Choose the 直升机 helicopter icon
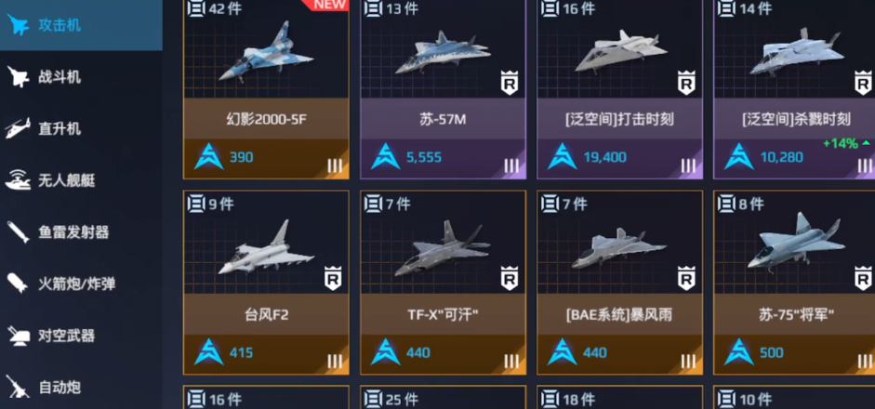This screenshot has height=409, width=875. point(18,128)
